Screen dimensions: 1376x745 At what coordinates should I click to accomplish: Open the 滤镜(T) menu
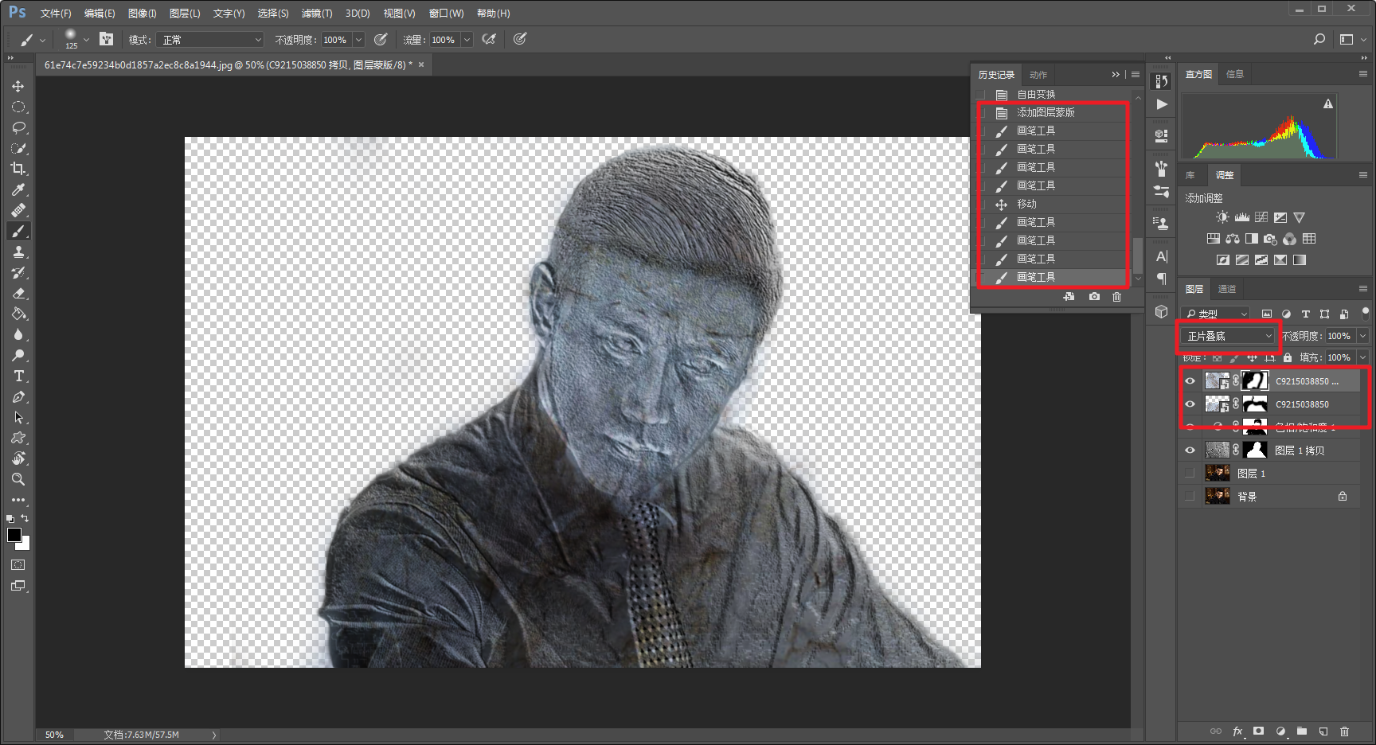coord(317,14)
